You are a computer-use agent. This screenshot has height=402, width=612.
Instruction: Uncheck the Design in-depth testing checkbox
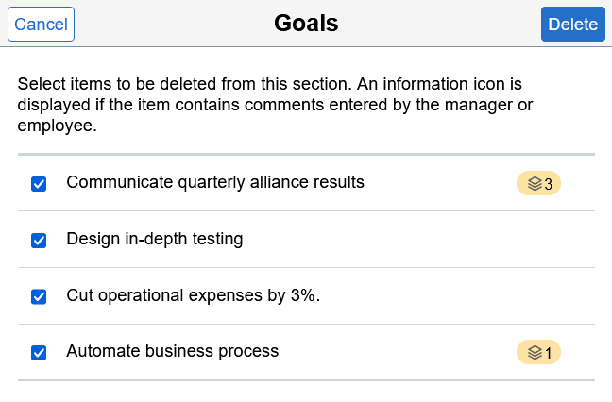point(39,241)
